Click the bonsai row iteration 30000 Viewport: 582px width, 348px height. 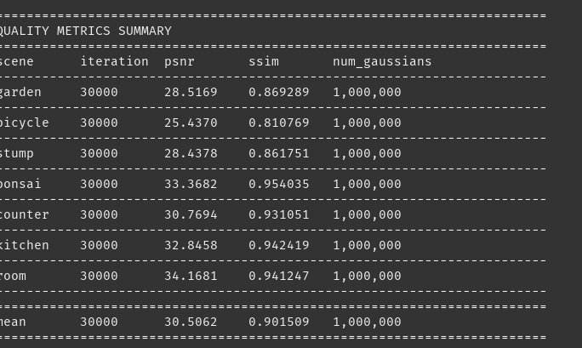[x=99, y=184]
